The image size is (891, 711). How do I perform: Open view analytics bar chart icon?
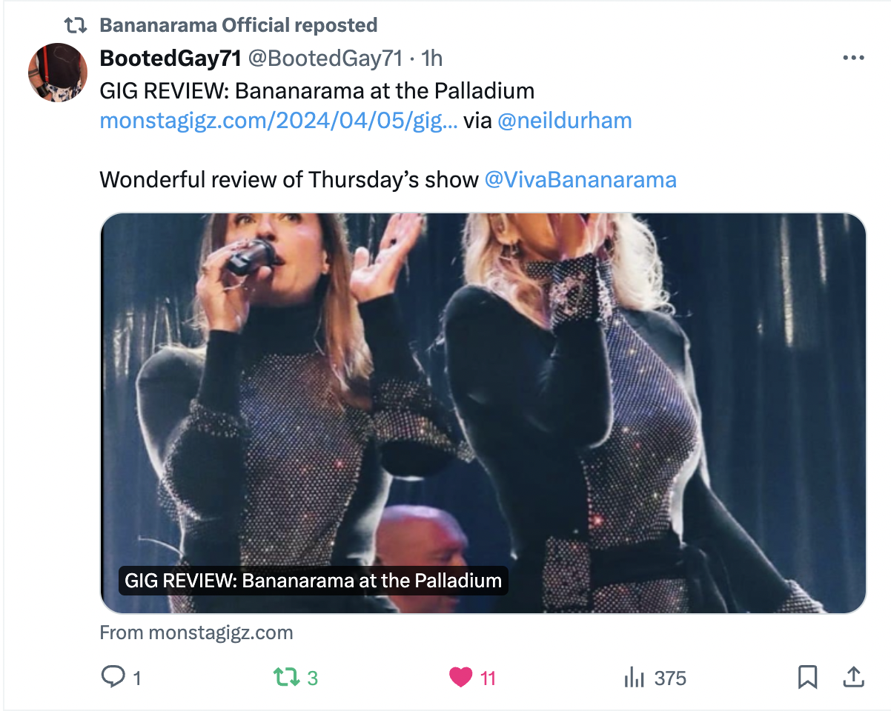[634, 677]
